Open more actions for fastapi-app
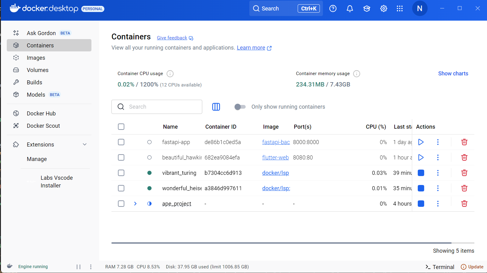487x273 pixels. tap(438, 142)
